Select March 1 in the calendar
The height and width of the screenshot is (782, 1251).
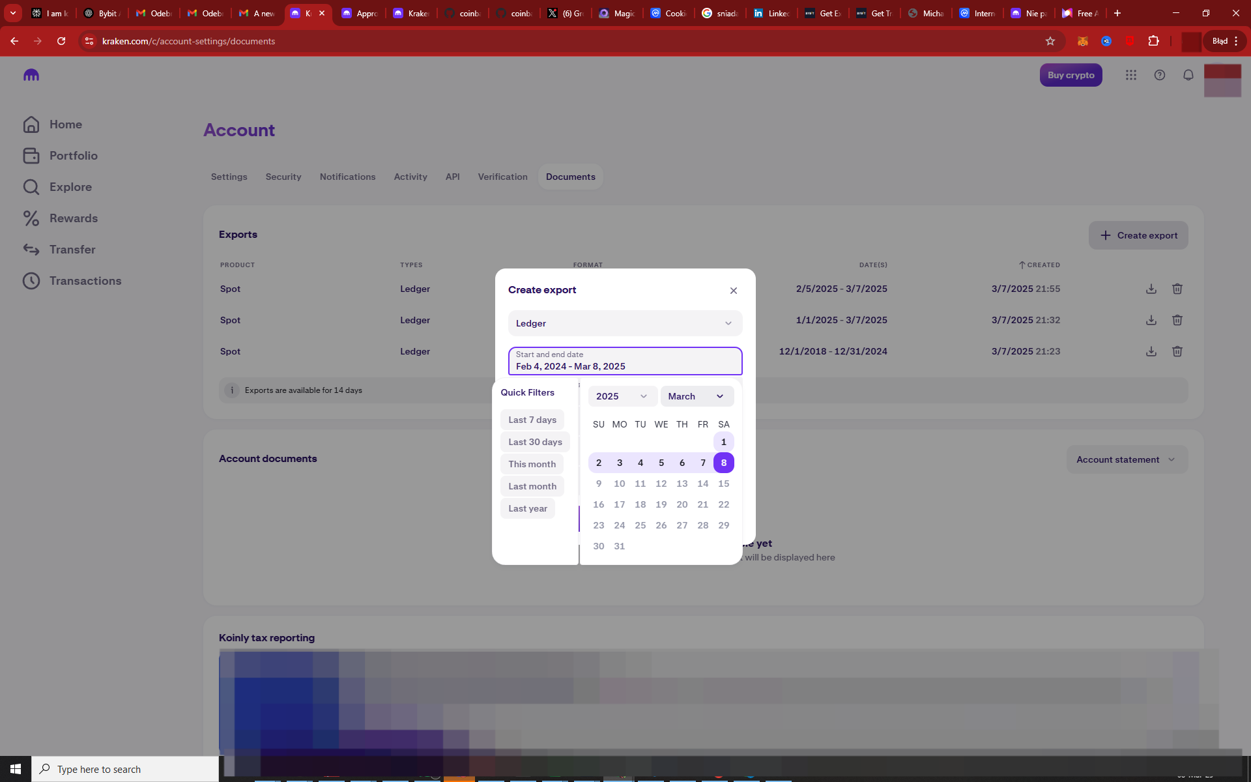pyautogui.click(x=724, y=442)
